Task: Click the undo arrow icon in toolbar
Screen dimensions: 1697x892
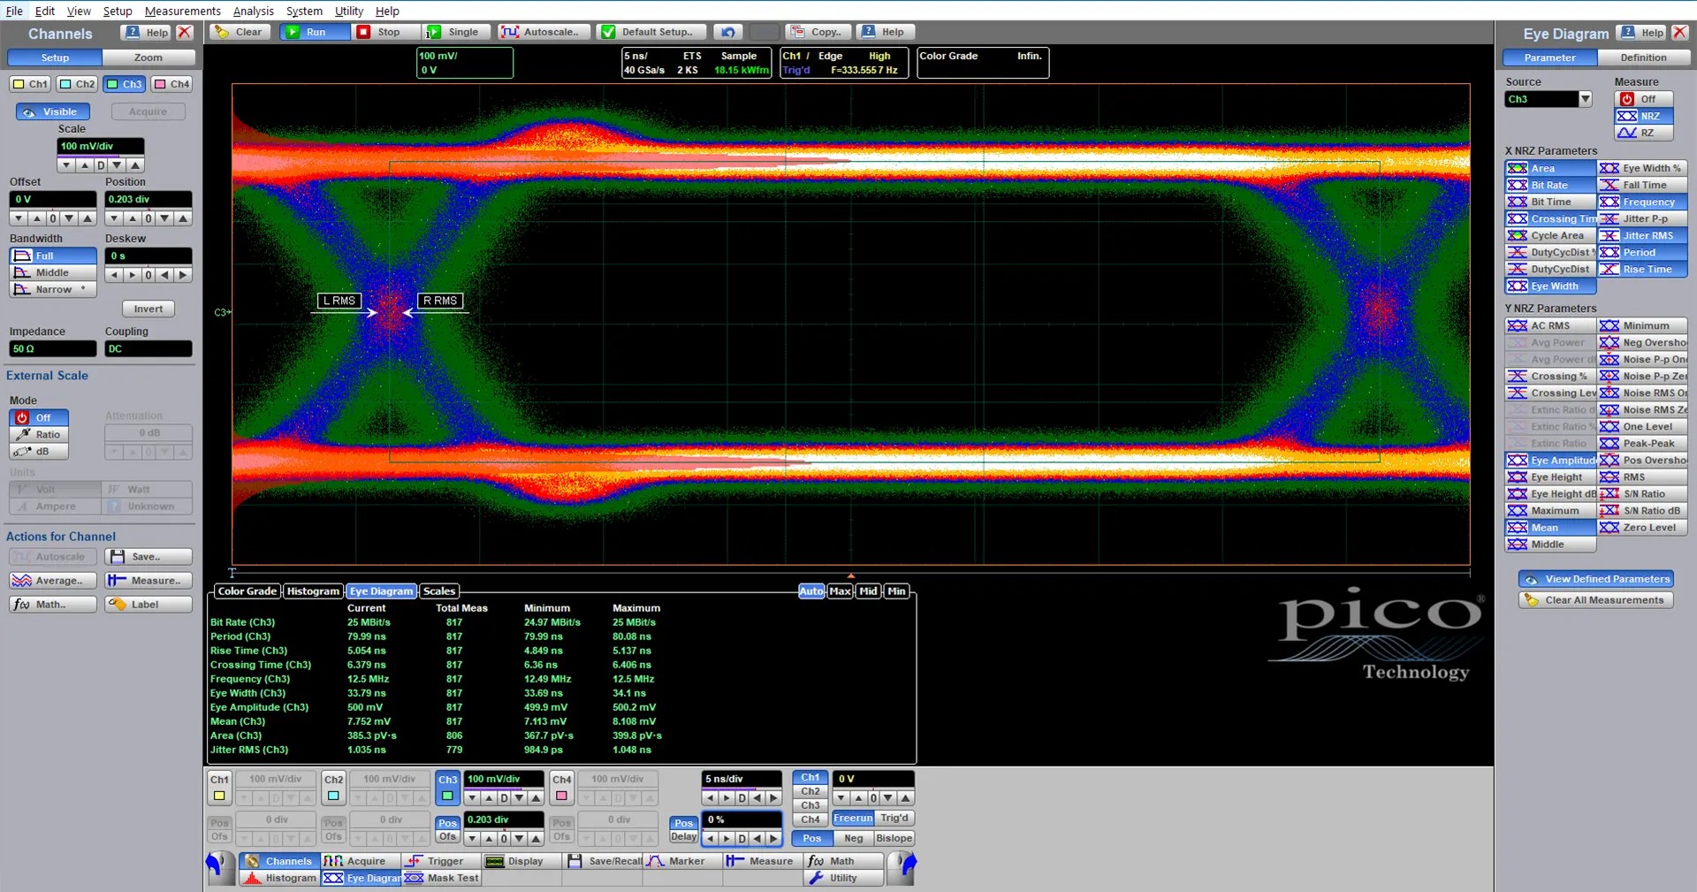Action: (x=728, y=32)
